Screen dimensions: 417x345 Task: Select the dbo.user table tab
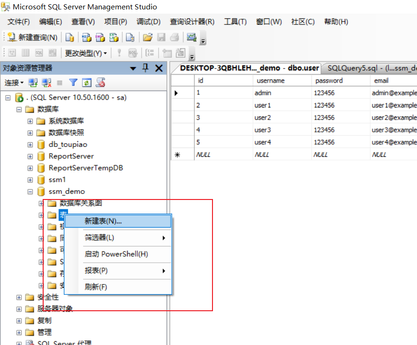pos(249,68)
